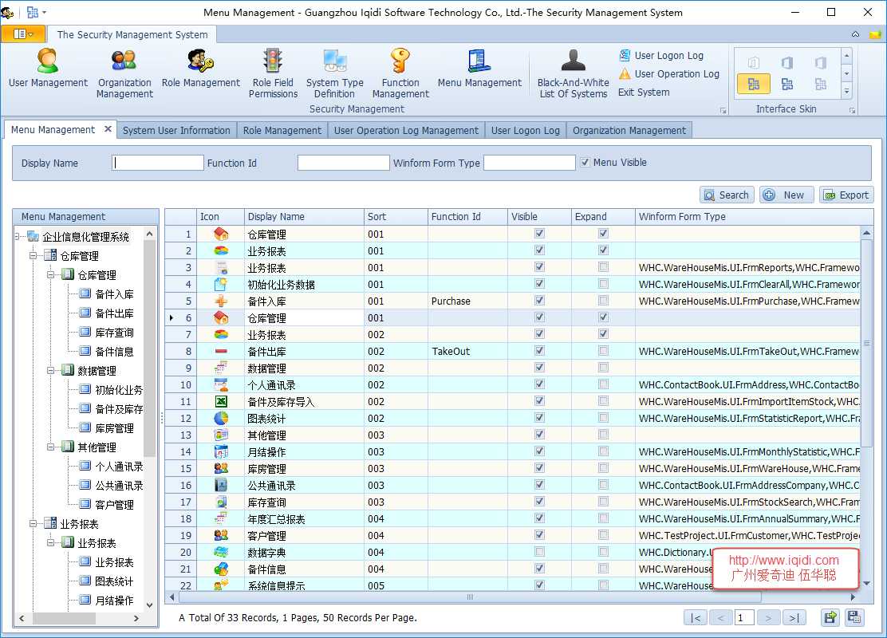
Task: Toggle Visible checkbox in row 1
Action: 540,233
